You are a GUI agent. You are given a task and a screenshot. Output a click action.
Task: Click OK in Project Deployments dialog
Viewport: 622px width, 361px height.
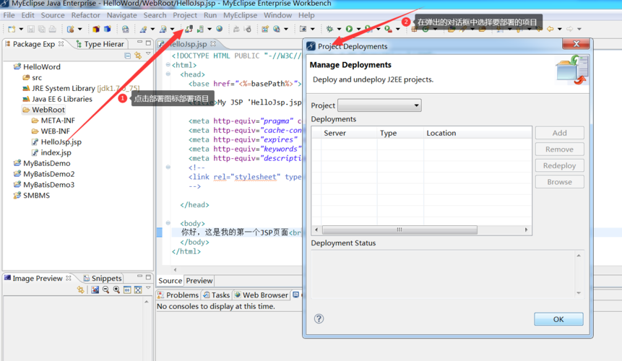click(558, 319)
